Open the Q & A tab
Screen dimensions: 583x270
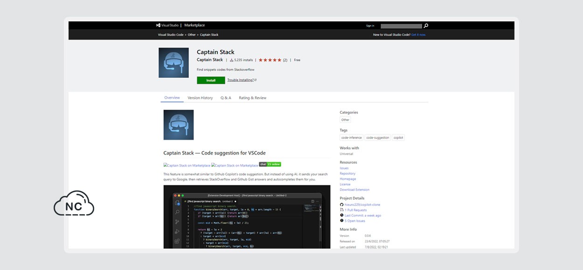[226, 98]
